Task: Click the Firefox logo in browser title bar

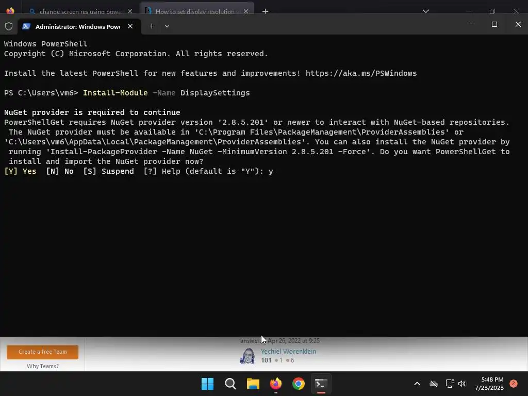Action: click(x=10, y=11)
